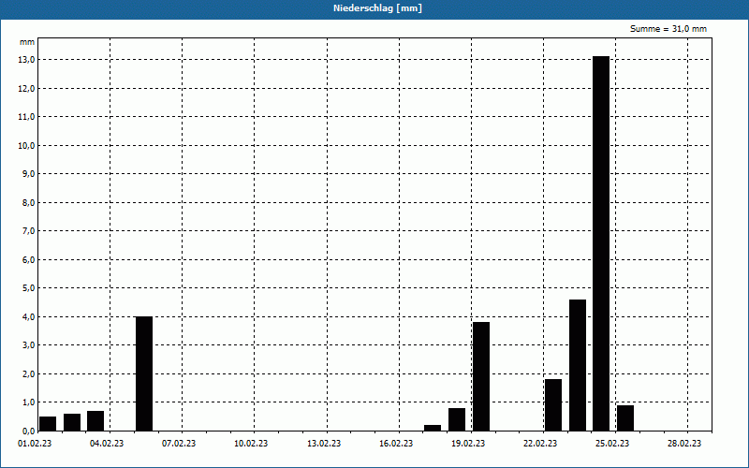Screen dimensions: 749x468
Task: Click the 0,8 mm bar before 19.02.23
Action: click(457, 419)
